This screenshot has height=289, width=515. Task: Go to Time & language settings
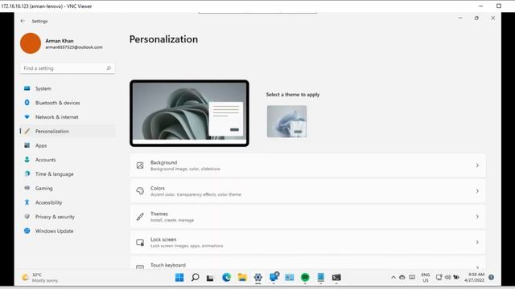point(68,174)
